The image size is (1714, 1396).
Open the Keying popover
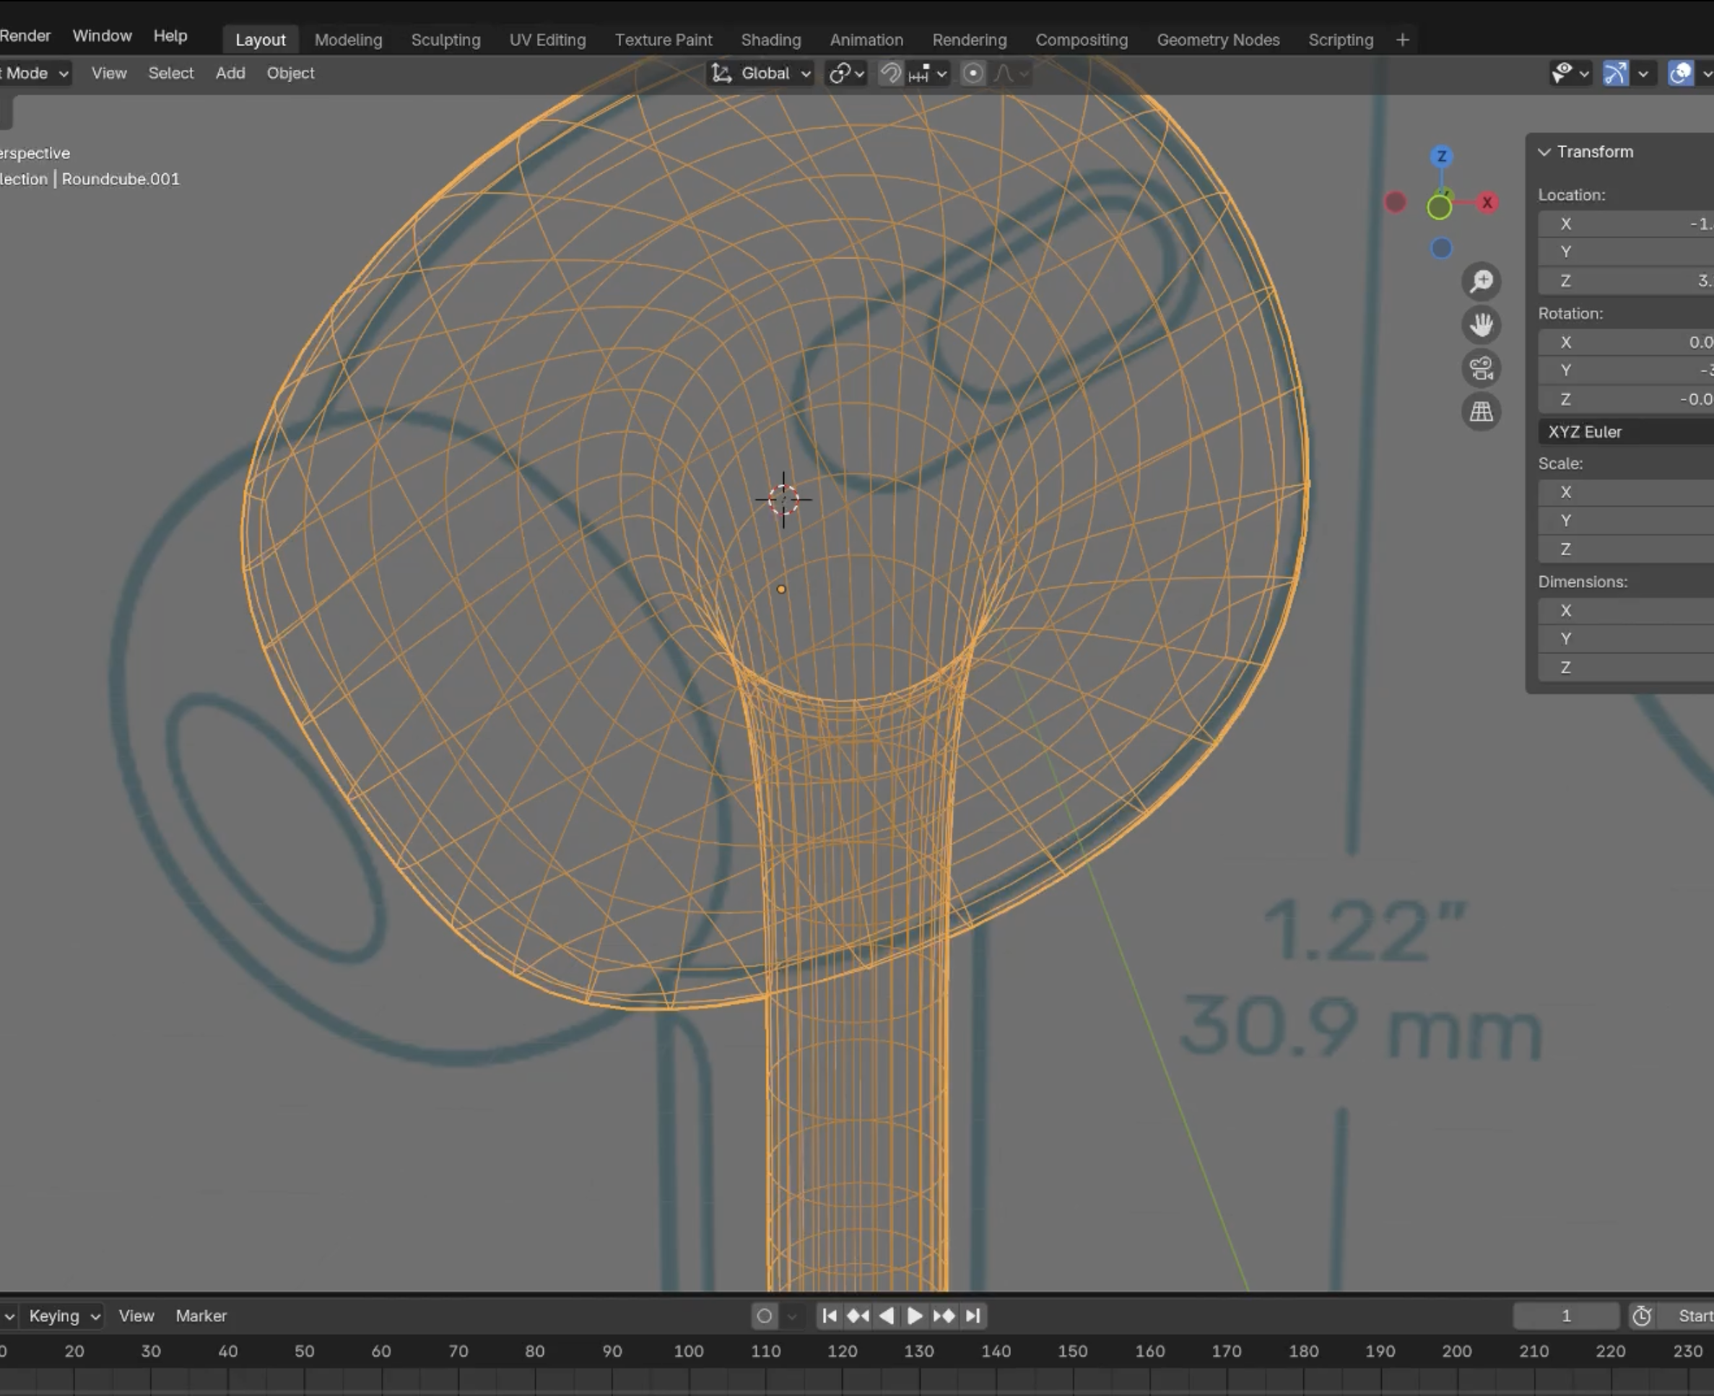pyautogui.click(x=64, y=1316)
